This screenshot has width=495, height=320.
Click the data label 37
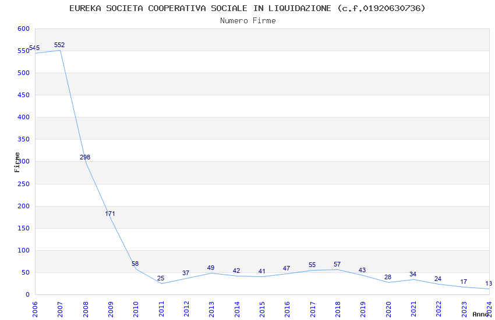pyautogui.click(x=186, y=273)
